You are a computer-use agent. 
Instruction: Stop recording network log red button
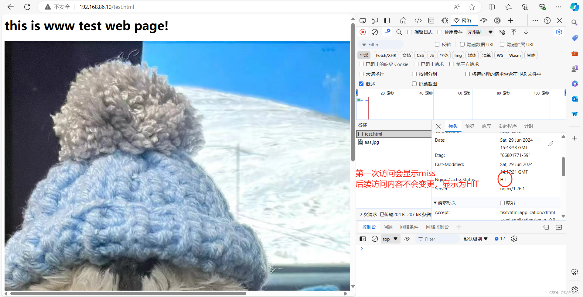tap(363, 32)
